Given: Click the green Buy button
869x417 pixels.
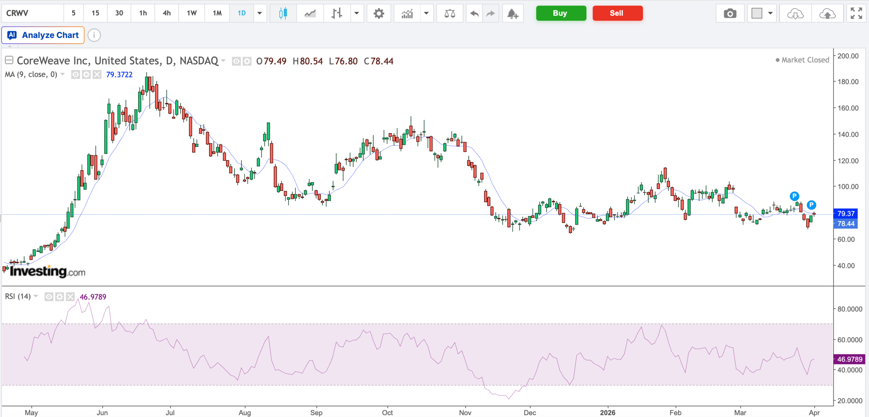Looking at the screenshot, I should 561,13.
